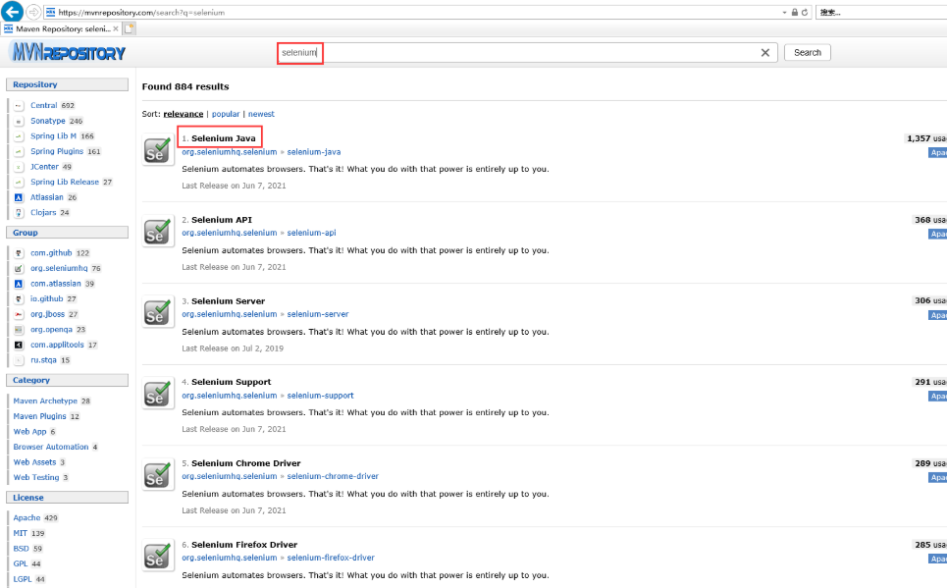The width and height of the screenshot is (947, 588).
Task: Open the selenium-support artifact link
Action: click(320, 396)
